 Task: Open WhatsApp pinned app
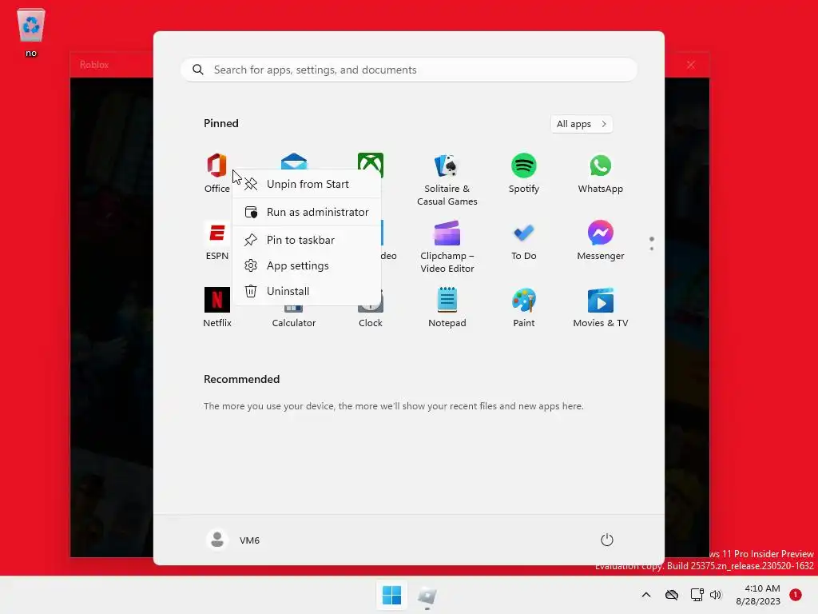pos(601,173)
